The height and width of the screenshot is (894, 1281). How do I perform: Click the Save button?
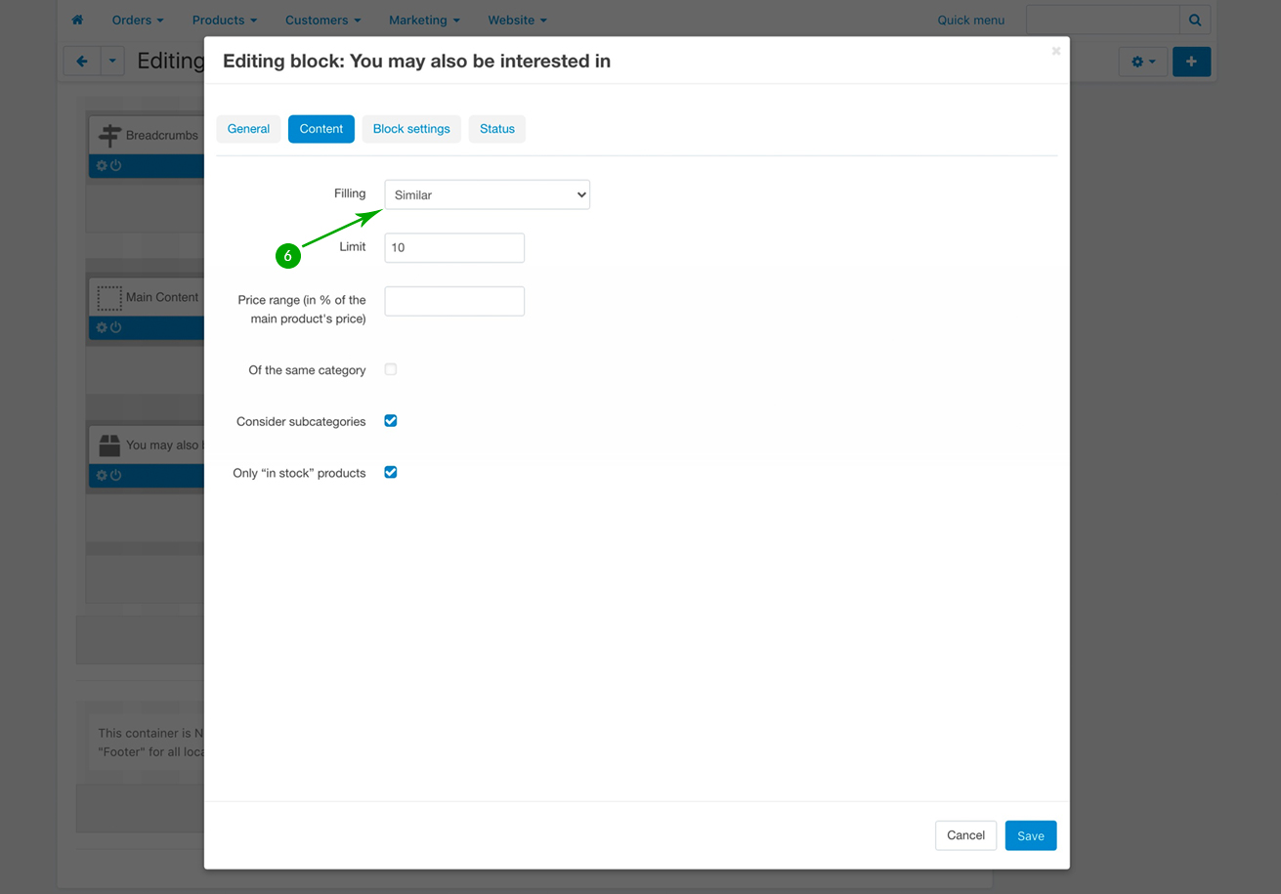tap(1030, 835)
